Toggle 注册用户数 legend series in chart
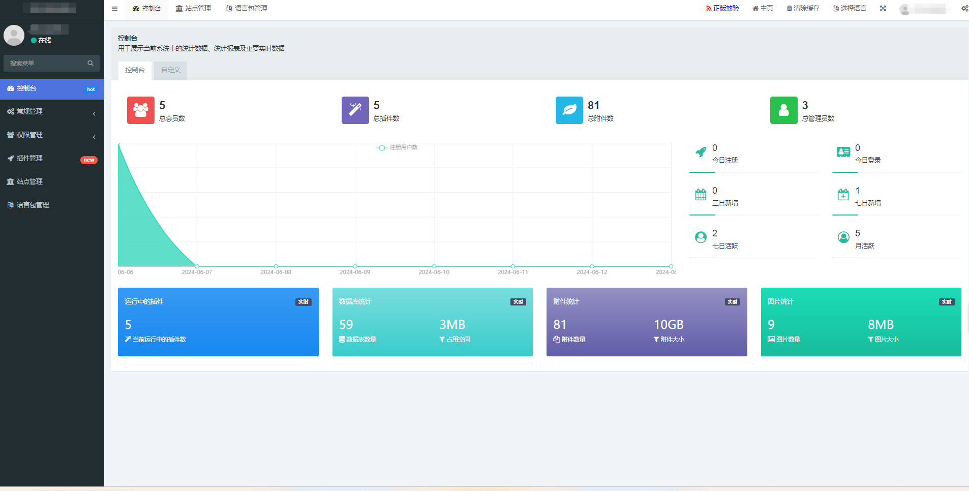The image size is (969, 491). point(397,147)
